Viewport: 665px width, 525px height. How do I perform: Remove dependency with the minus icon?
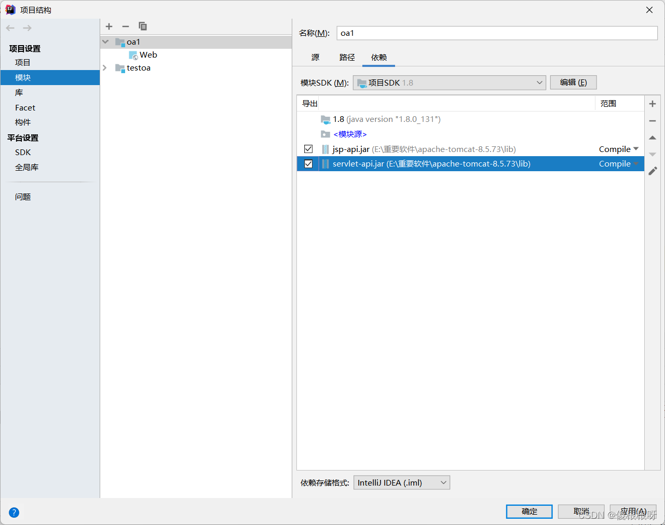point(653,121)
